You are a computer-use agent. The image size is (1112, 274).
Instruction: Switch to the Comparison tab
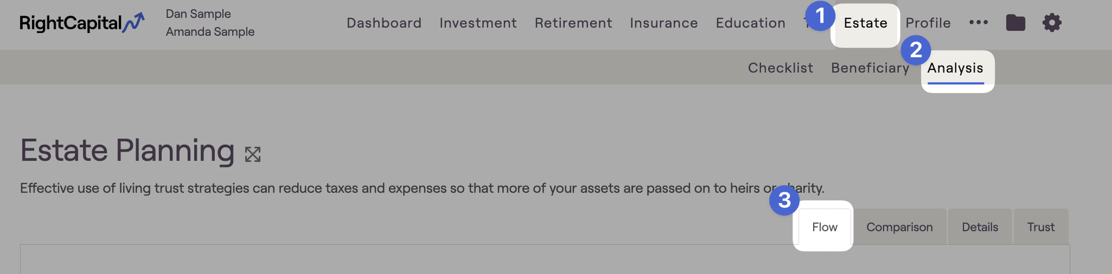point(899,227)
